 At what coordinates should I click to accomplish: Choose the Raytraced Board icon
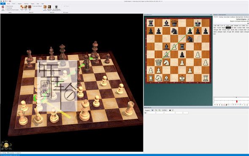49,7
